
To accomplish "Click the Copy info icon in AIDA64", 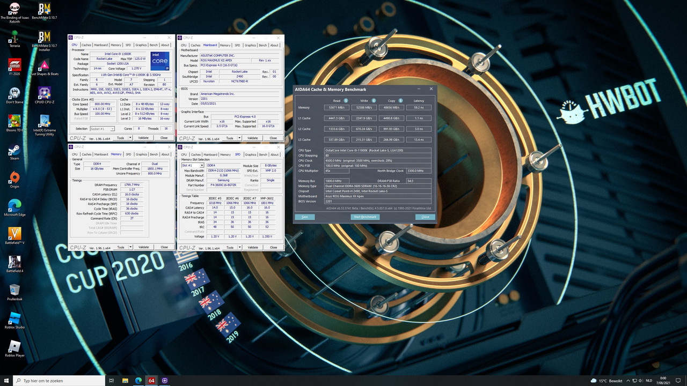I will pyautogui.click(x=401, y=100).
